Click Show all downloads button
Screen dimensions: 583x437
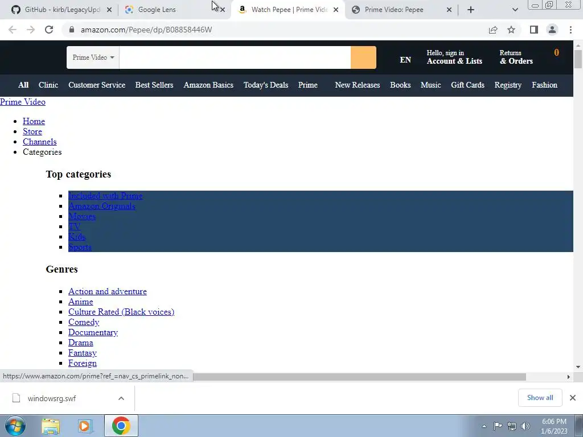[x=540, y=398]
